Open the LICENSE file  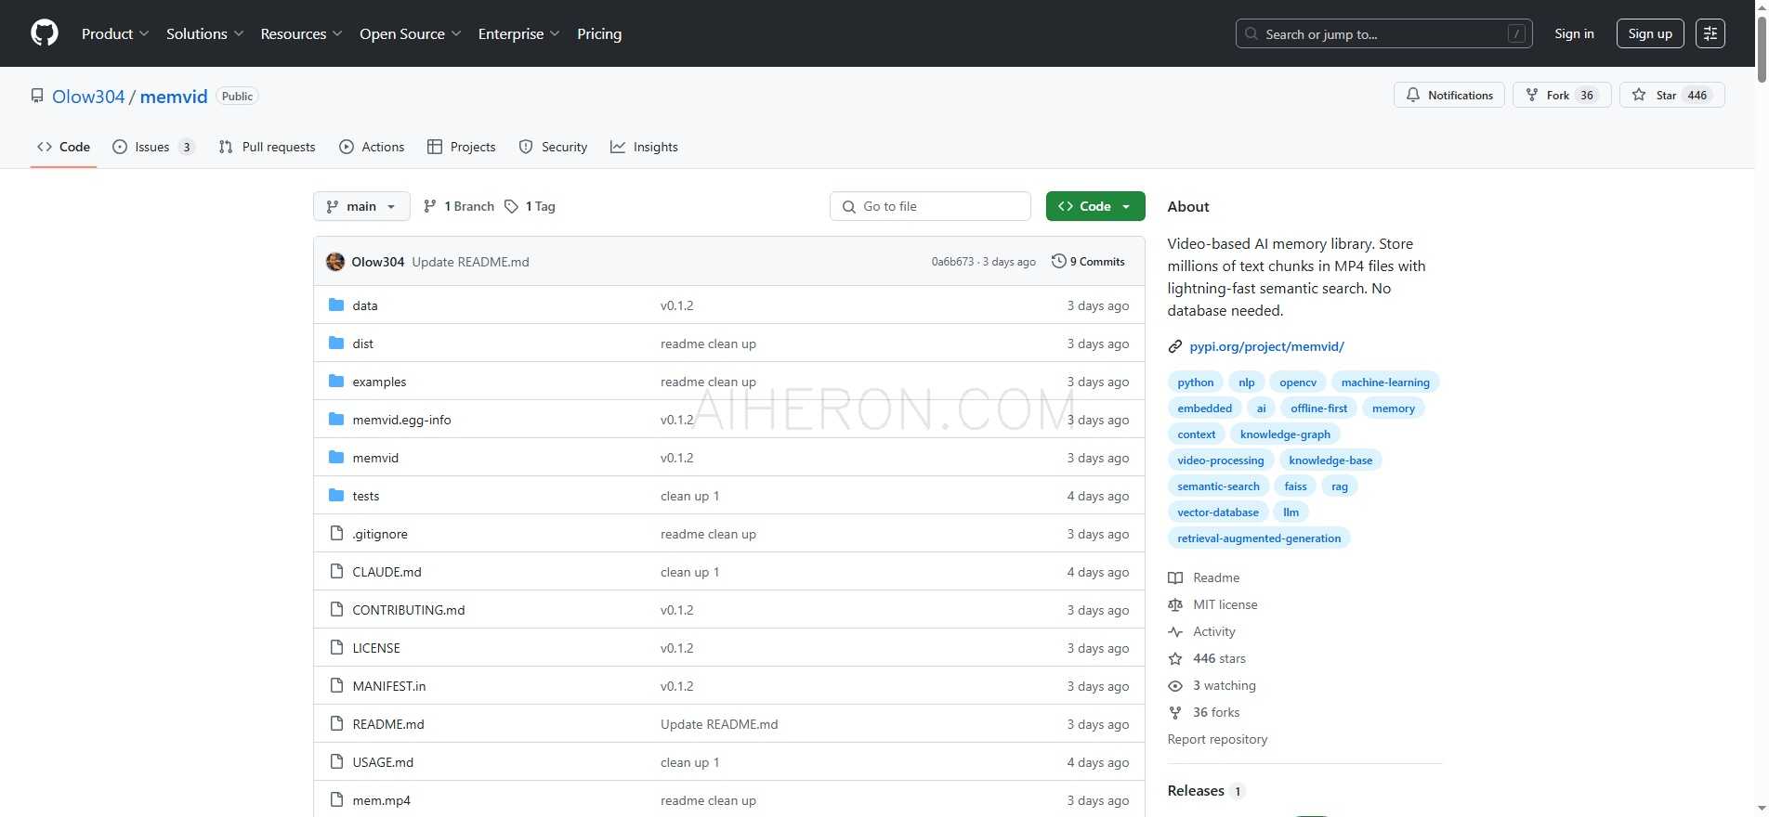coord(376,648)
